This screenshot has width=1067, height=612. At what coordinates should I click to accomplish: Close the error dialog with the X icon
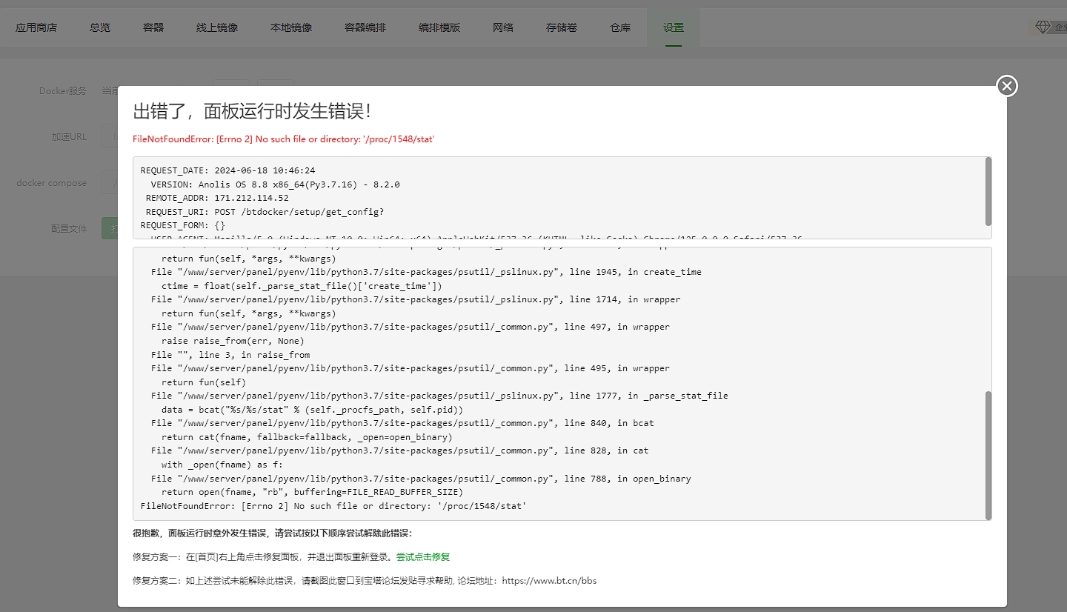pos(1006,86)
